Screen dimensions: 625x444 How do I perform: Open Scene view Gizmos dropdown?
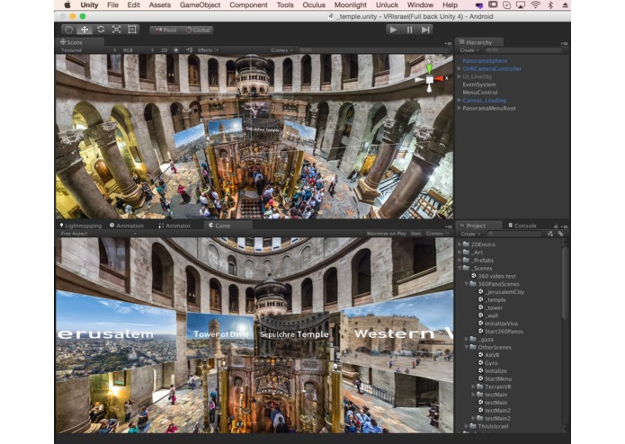(281, 50)
